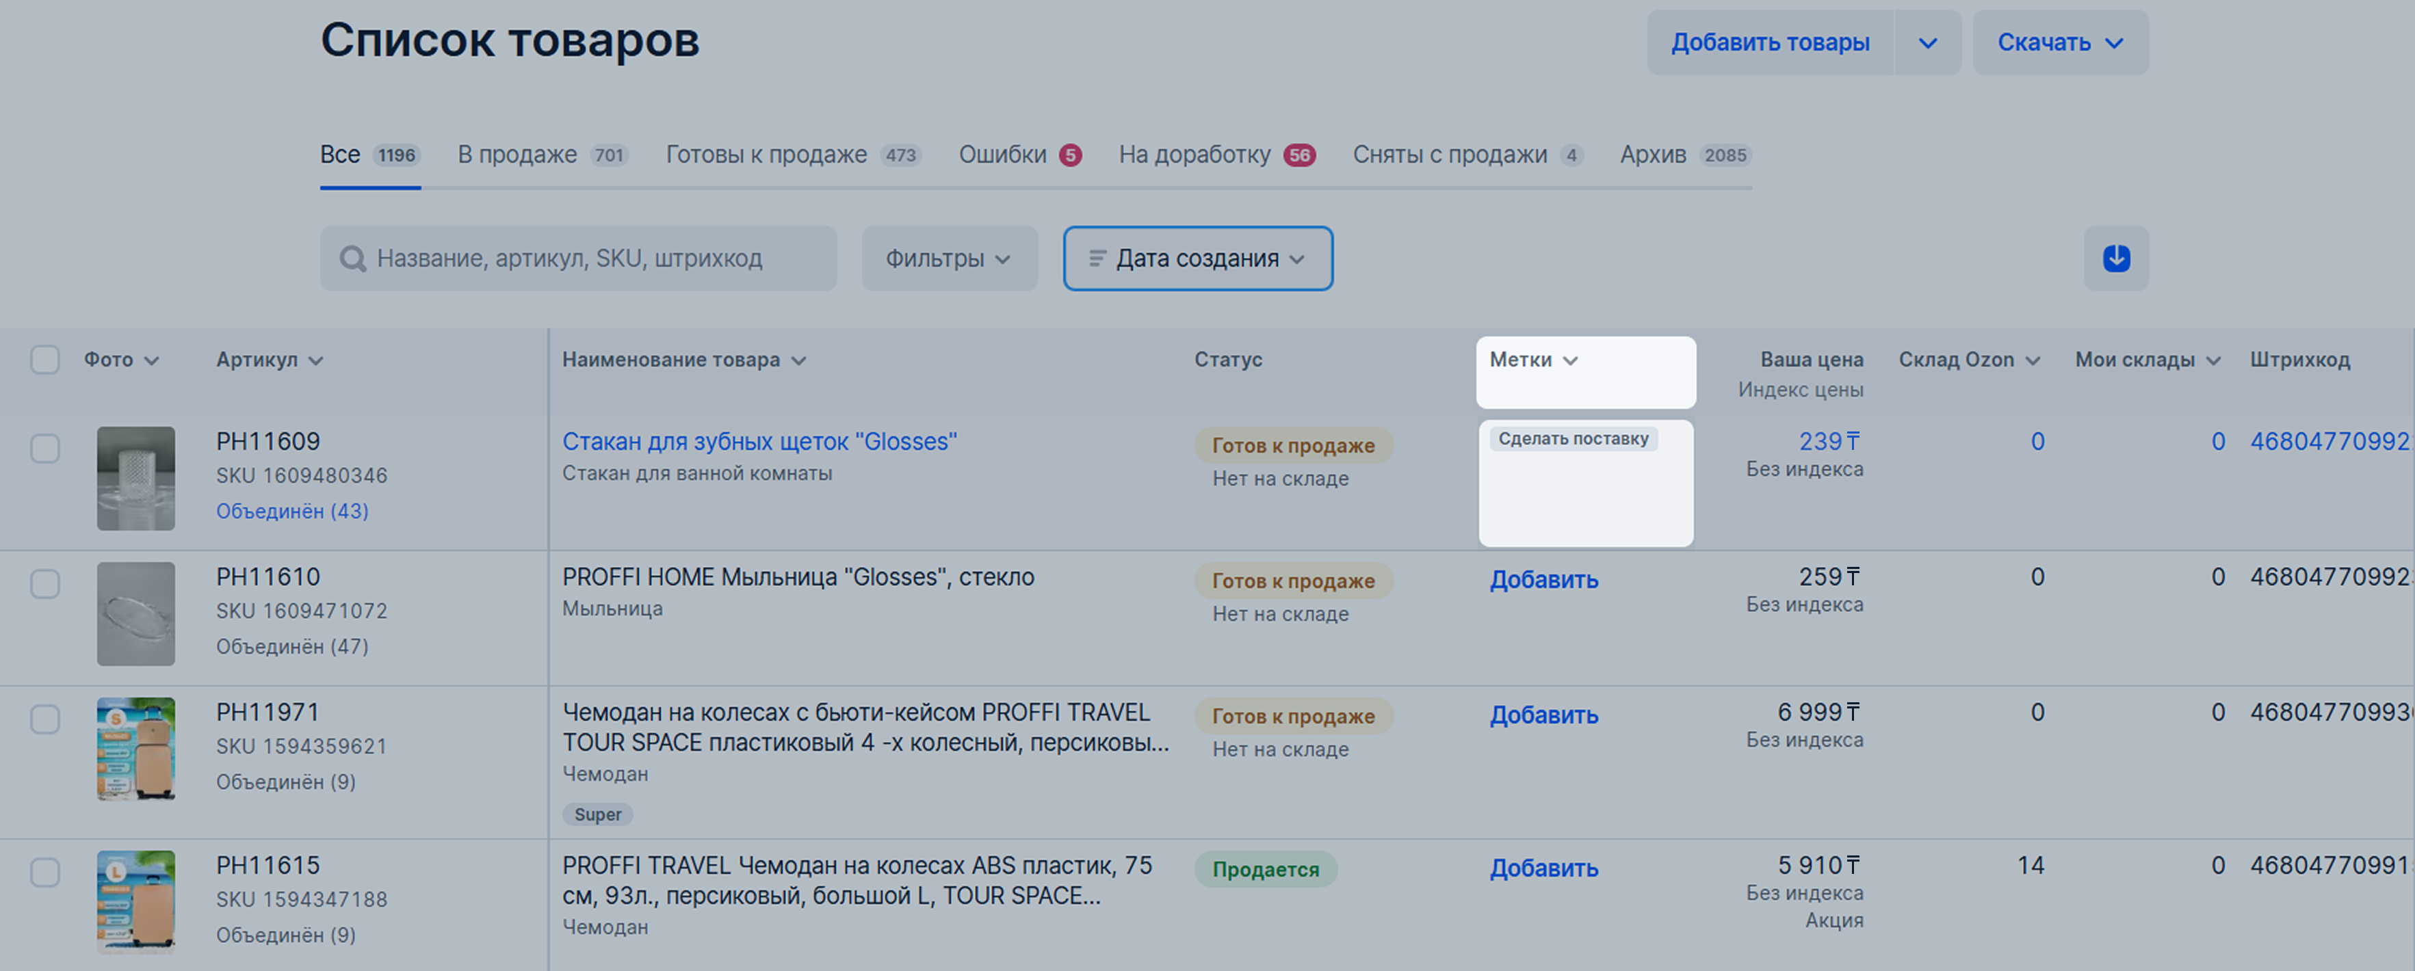Open the Стакан для зубных щеток "Glosses" link
Image resolution: width=2415 pixels, height=971 pixels.
tap(759, 442)
